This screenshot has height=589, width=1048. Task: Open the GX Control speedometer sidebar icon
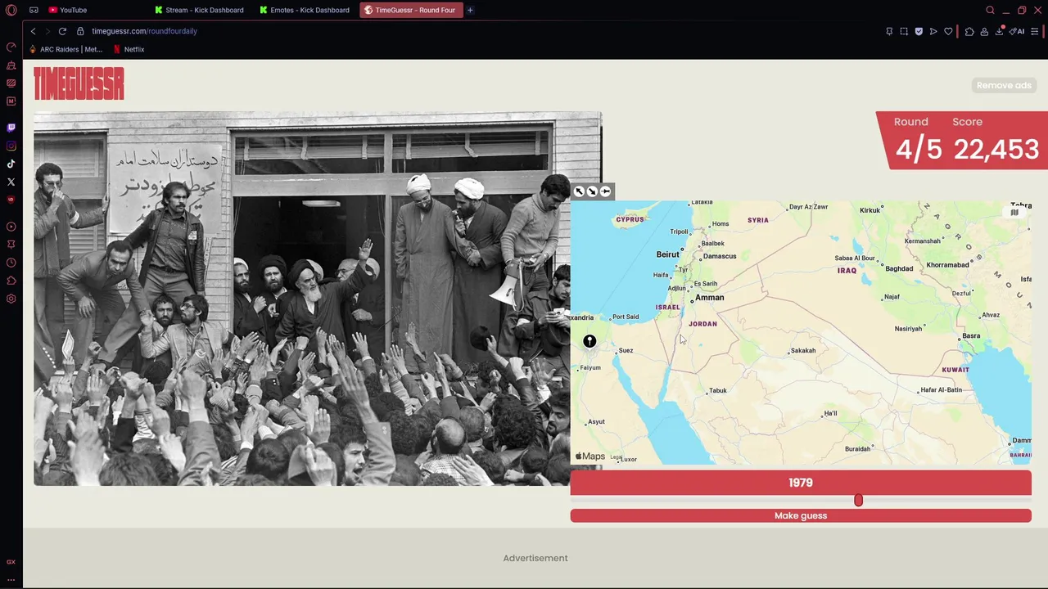pos(11,47)
